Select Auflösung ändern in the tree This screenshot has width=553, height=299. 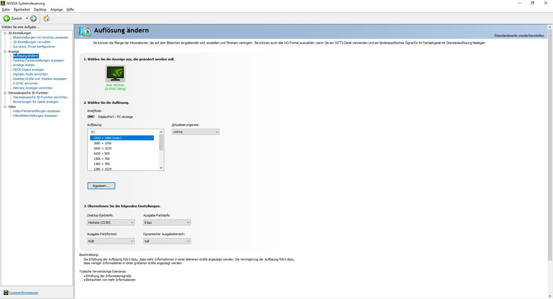coord(26,56)
